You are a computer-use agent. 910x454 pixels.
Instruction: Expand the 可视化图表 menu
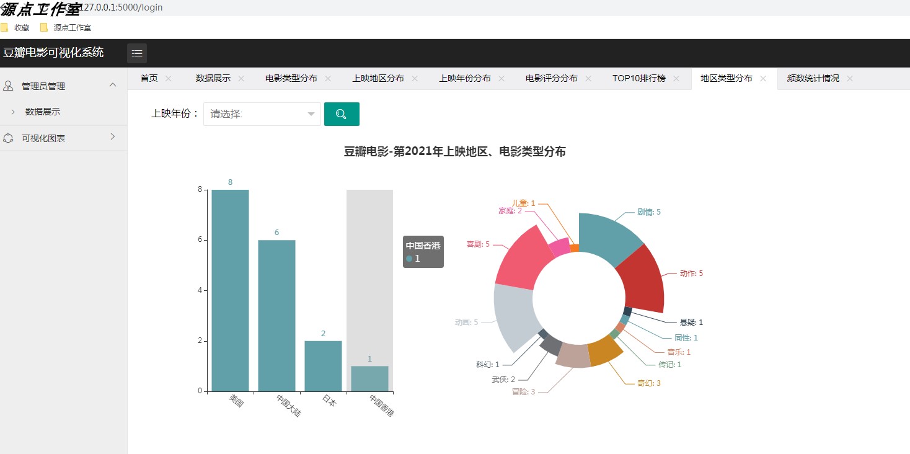coord(113,136)
